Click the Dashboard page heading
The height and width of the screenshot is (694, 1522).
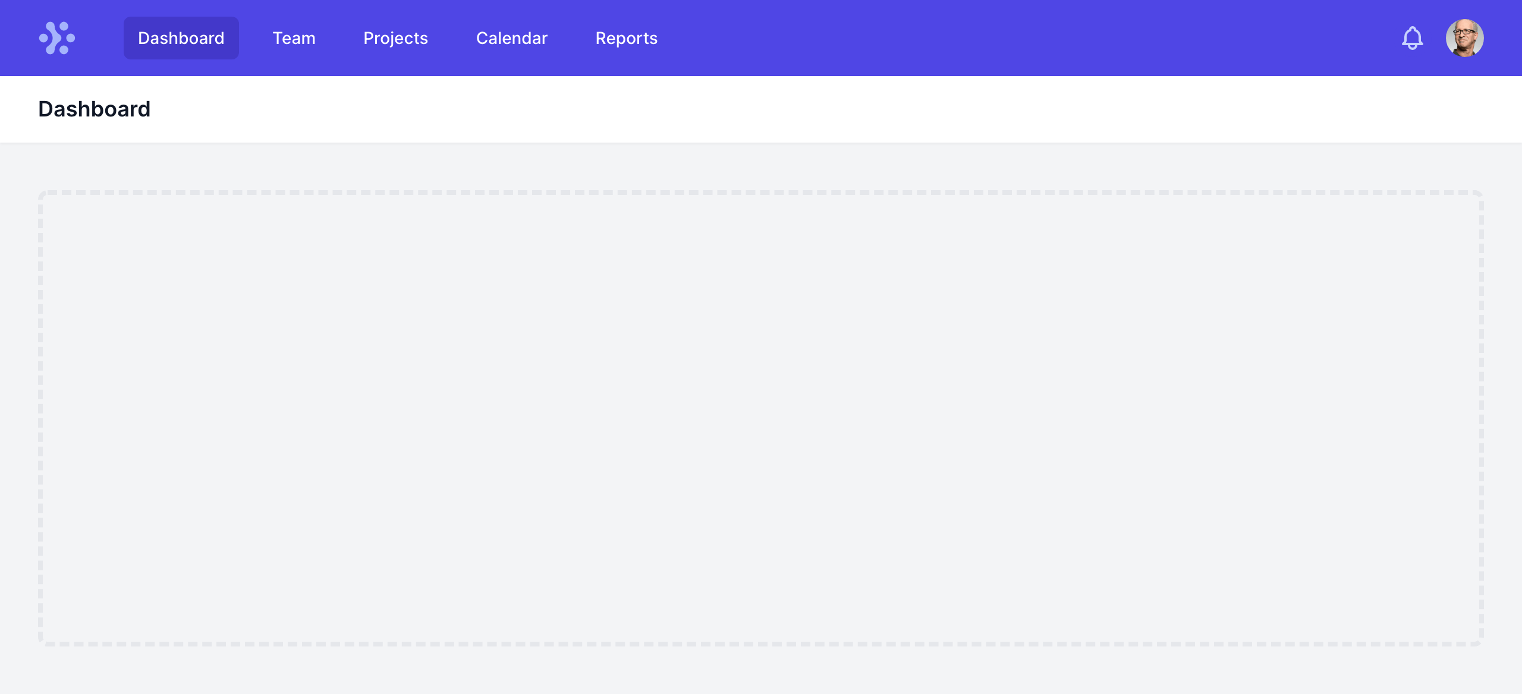pos(94,109)
